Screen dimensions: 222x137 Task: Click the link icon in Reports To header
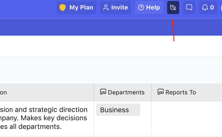[161, 92]
